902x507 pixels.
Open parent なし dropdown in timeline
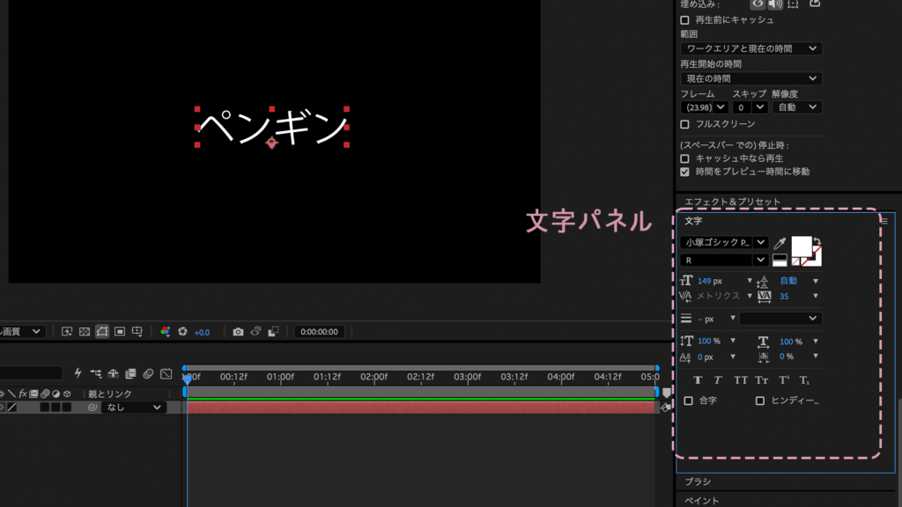tap(134, 408)
